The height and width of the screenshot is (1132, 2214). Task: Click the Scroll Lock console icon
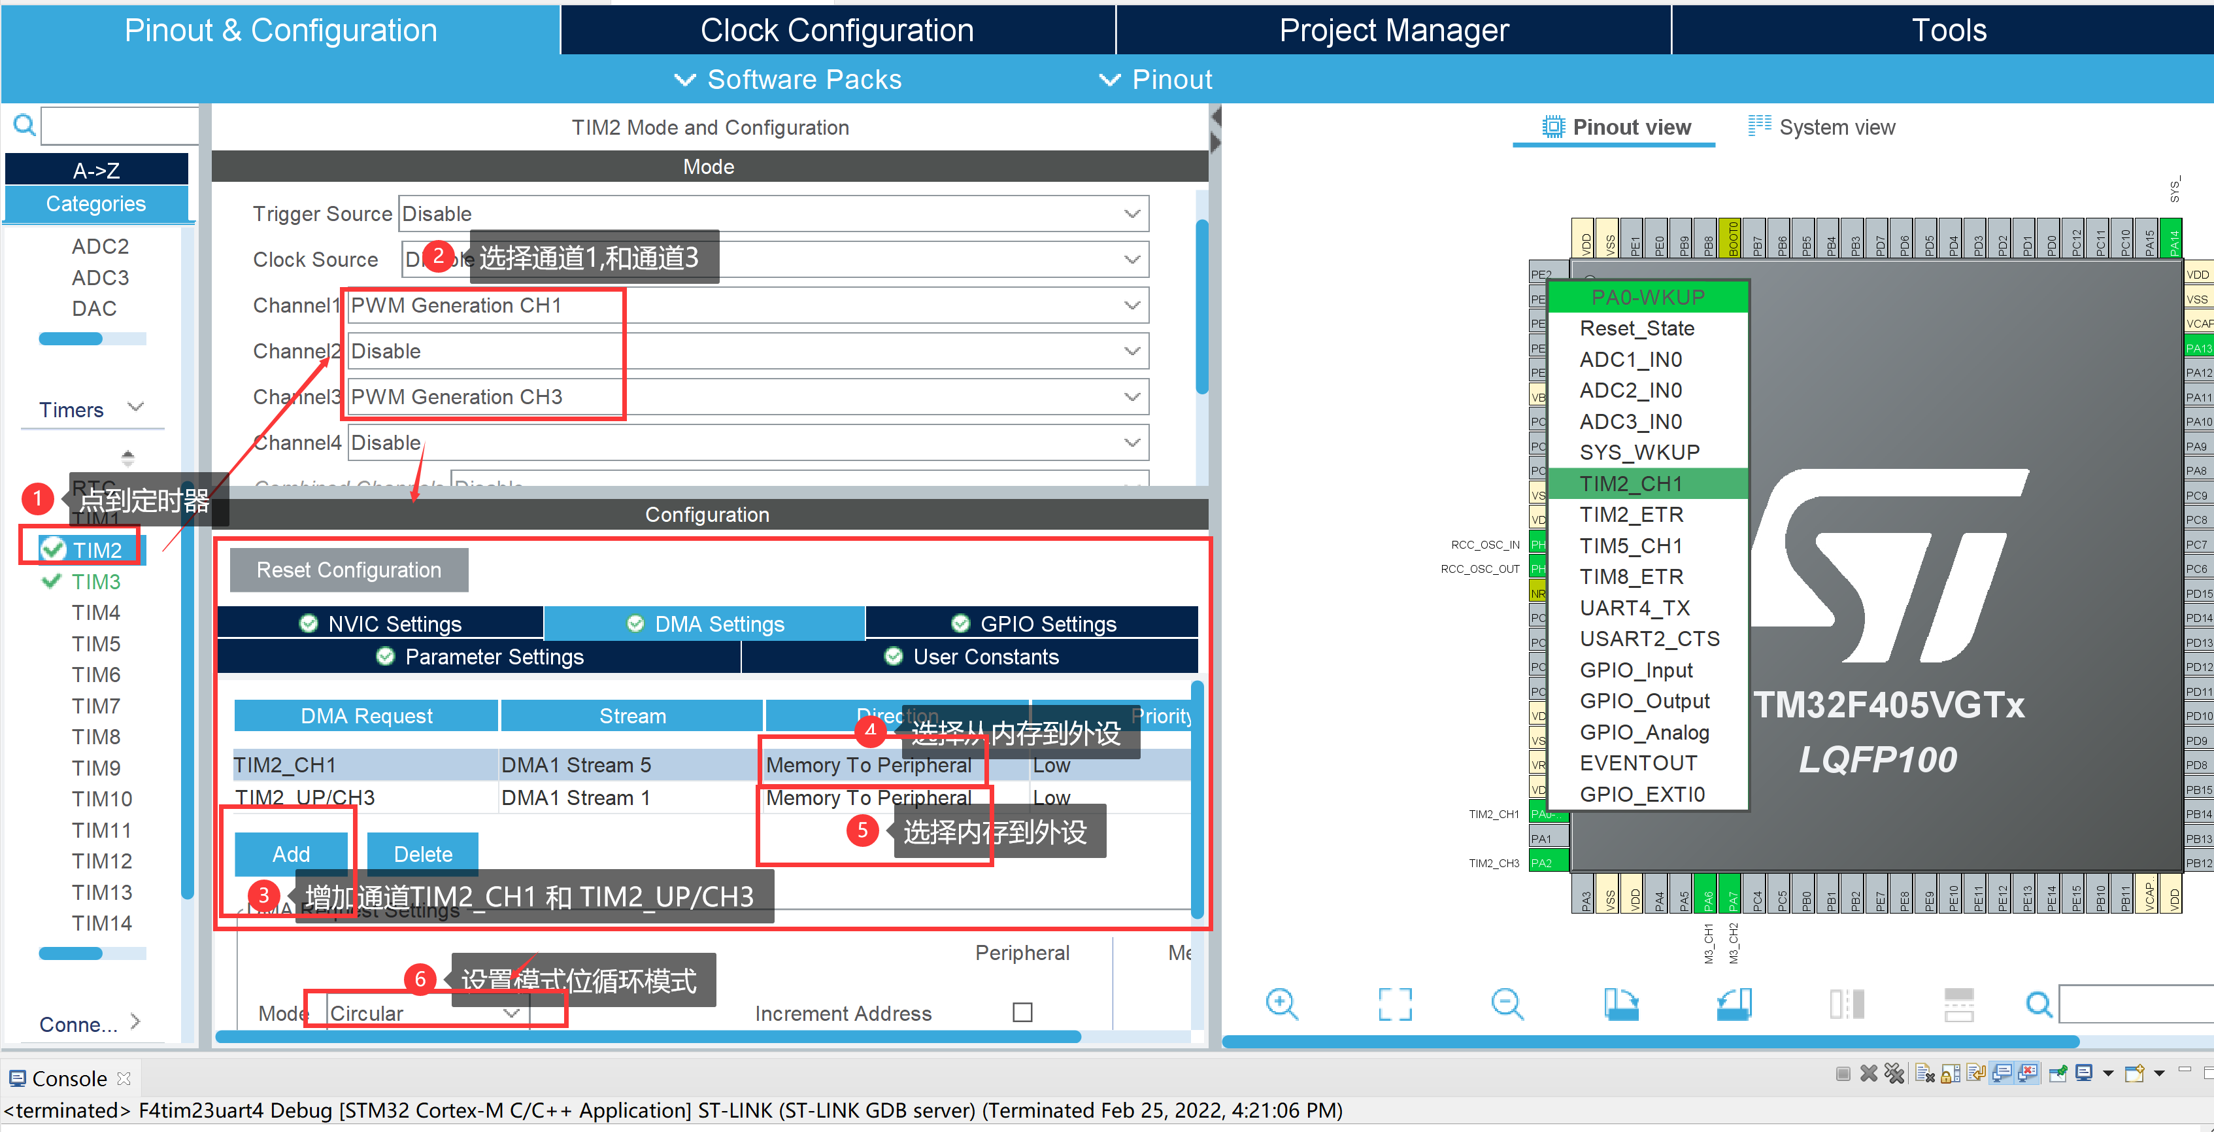pyautogui.click(x=1950, y=1074)
